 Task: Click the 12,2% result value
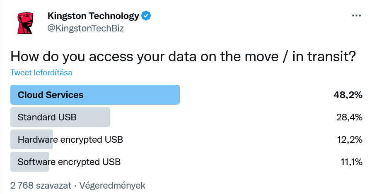click(349, 139)
